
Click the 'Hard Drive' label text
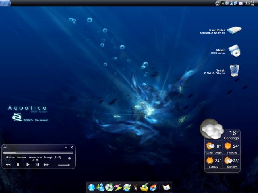click(217, 30)
